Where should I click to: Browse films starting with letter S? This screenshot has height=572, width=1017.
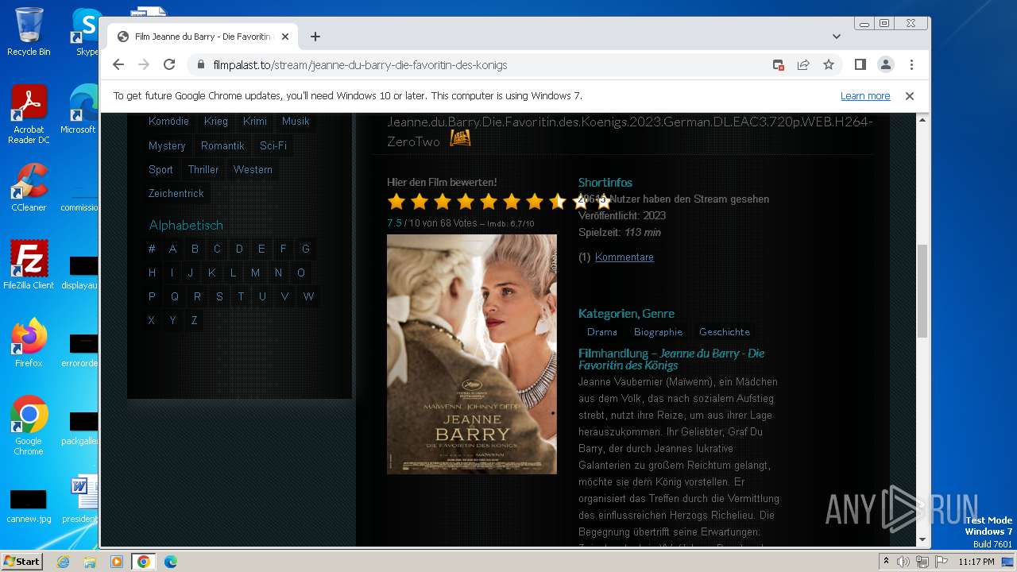(219, 296)
